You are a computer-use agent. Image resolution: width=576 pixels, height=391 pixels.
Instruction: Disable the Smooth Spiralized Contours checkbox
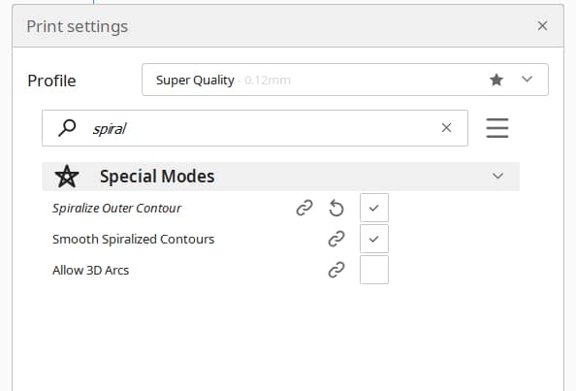coord(374,239)
